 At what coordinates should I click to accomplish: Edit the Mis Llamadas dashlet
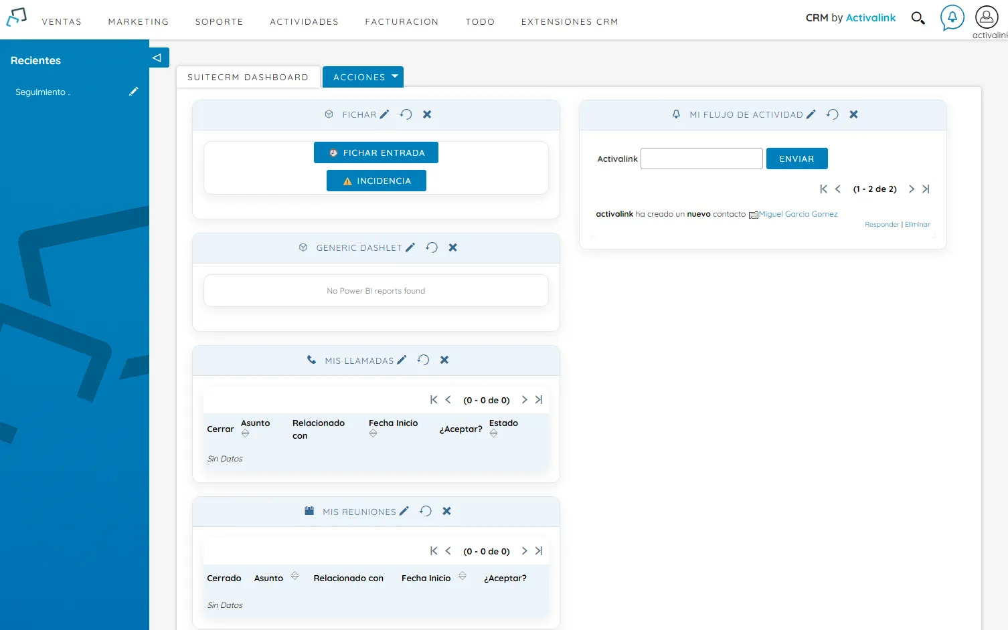click(402, 360)
